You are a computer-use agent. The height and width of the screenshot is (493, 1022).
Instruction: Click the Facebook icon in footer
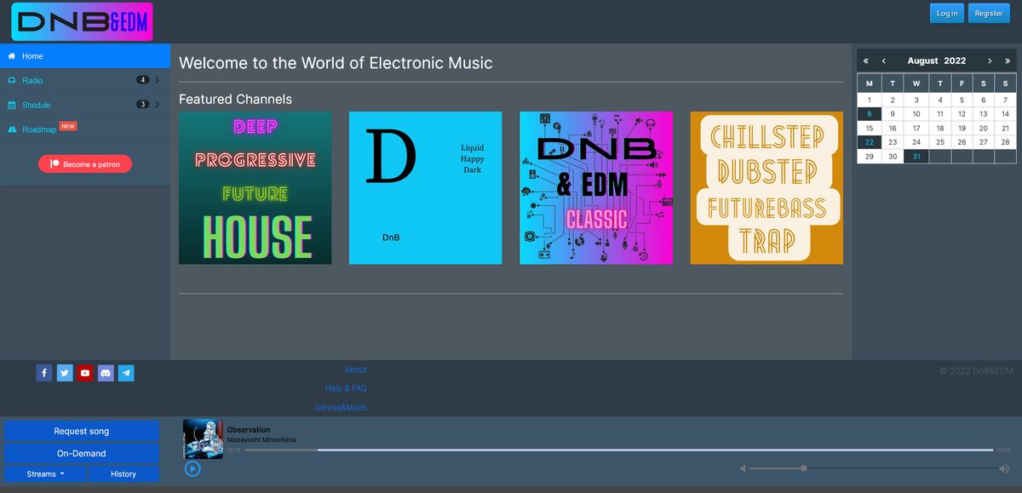pyautogui.click(x=44, y=373)
